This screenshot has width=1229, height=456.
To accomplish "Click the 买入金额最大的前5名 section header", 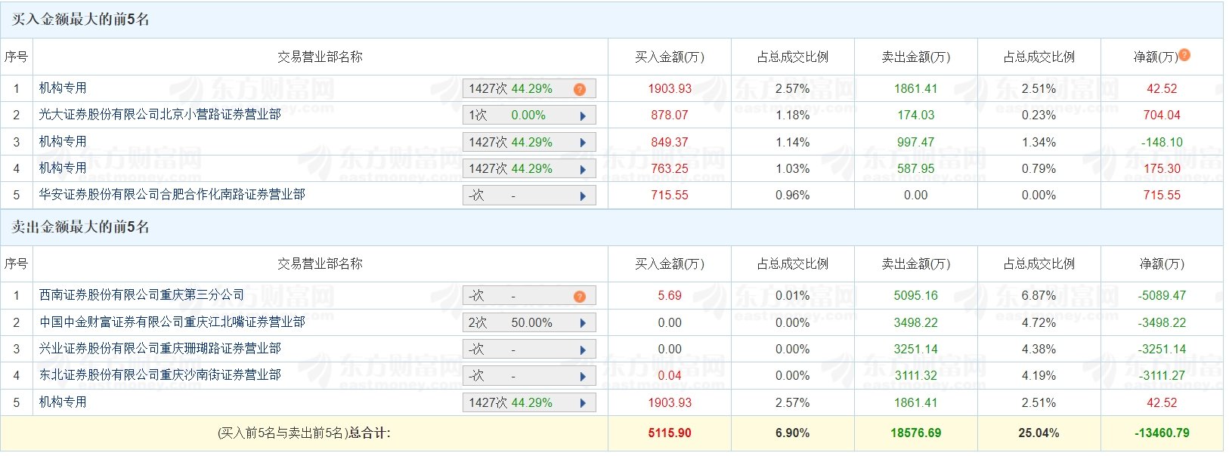I will click(x=81, y=20).
